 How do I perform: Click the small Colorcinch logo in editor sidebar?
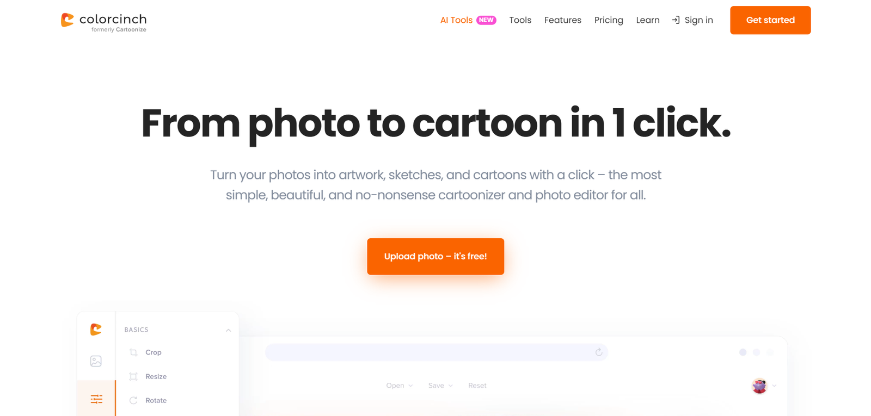[x=96, y=329]
